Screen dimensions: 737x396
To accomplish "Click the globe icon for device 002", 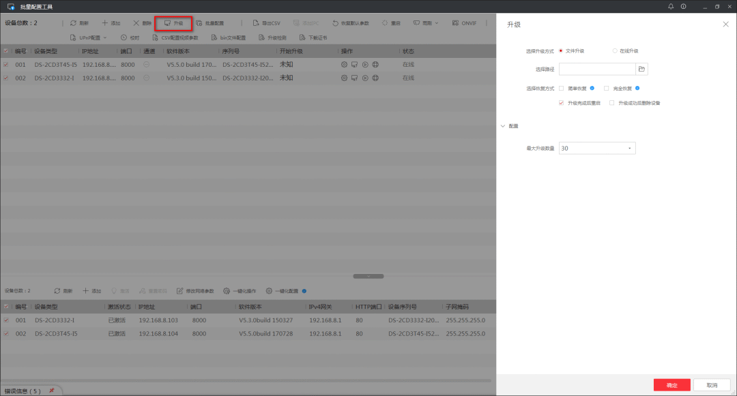I will click(375, 78).
